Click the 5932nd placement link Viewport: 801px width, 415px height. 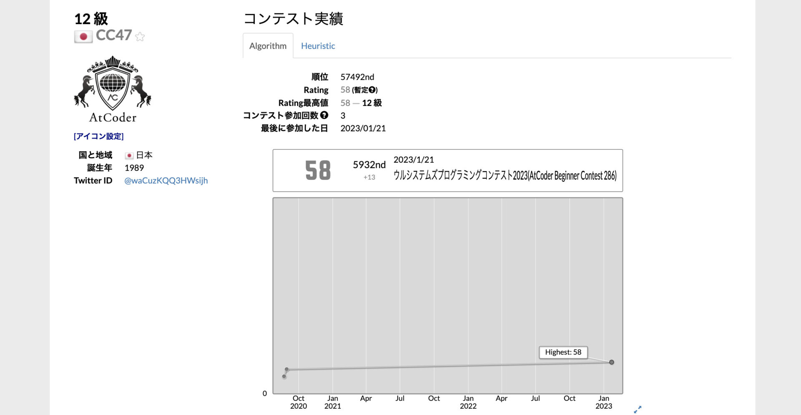(369, 164)
